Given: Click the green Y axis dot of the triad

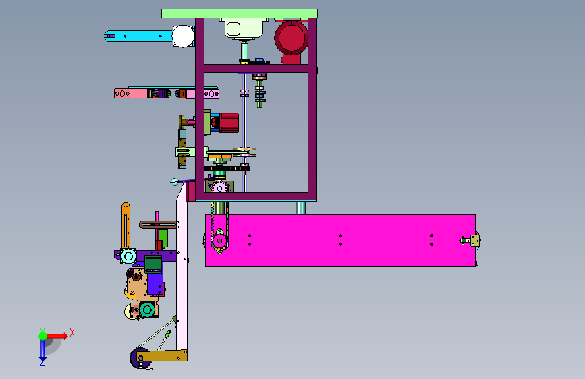Looking at the screenshot, I should [43, 336].
